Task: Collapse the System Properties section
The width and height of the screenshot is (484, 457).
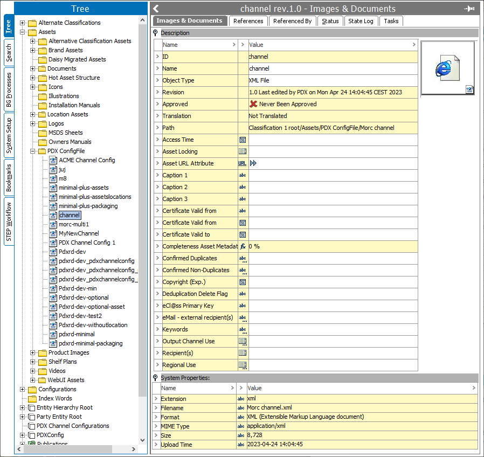Action: point(156,378)
